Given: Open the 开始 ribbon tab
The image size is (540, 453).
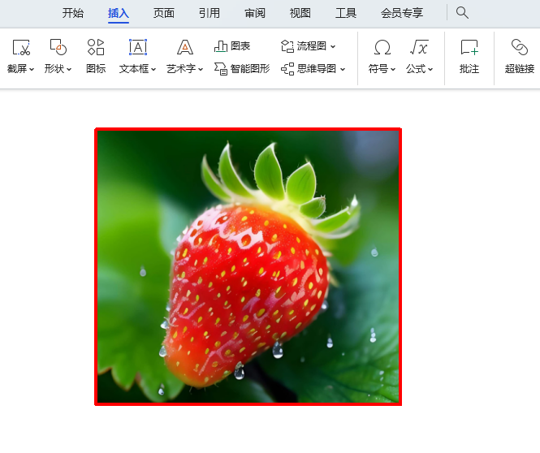Looking at the screenshot, I should click(x=72, y=13).
